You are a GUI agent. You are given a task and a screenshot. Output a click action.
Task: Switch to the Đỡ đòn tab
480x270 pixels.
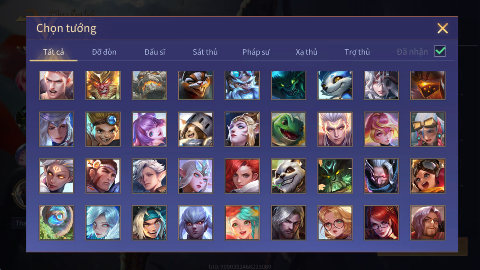coord(104,52)
